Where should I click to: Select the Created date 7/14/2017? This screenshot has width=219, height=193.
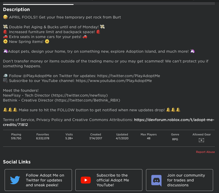tap(96, 139)
